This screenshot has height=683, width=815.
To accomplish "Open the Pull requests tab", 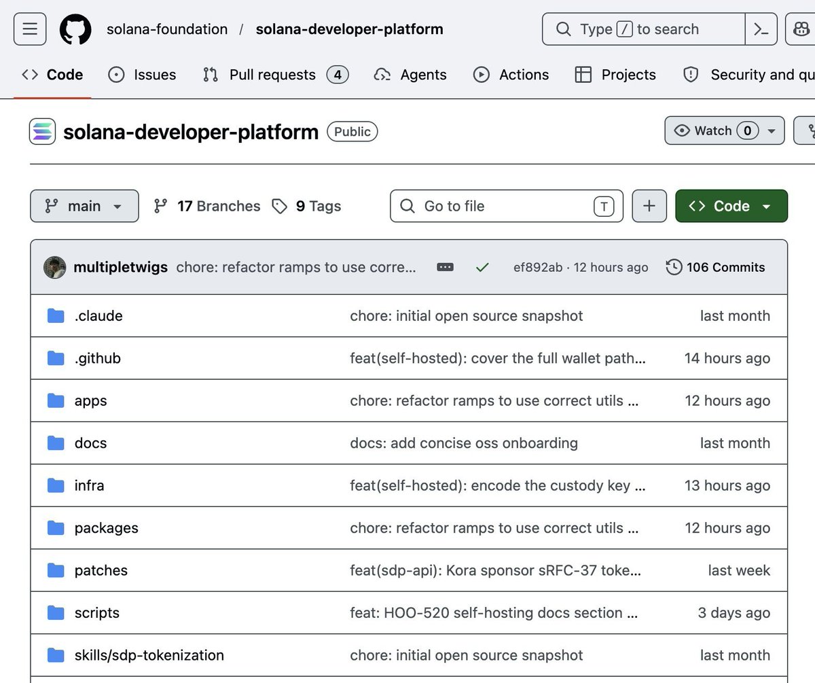I will pos(276,75).
